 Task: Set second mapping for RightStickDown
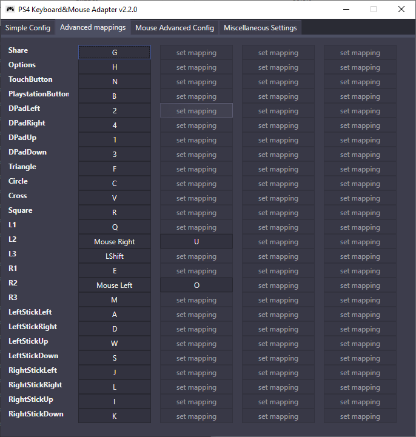pos(196,416)
